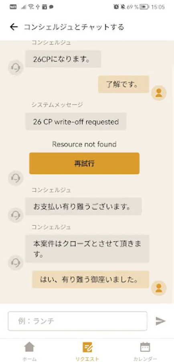Tap concierge headset avatar beside 26CPになります
The image size is (174, 362).
tap(16, 68)
